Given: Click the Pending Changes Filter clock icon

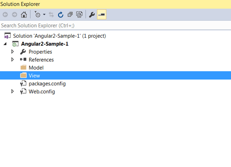Looking at the screenshot, I should [37, 15].
